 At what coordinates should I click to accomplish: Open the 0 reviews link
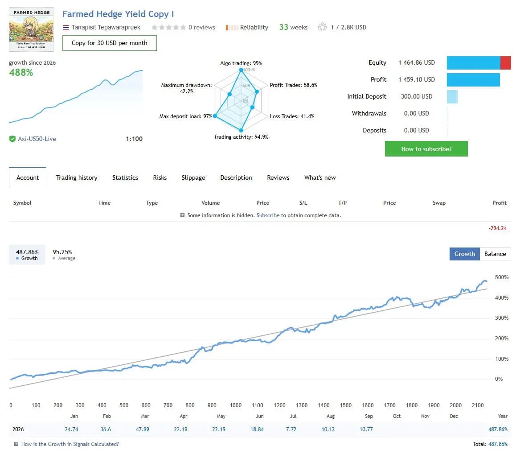tap(202, 27)
